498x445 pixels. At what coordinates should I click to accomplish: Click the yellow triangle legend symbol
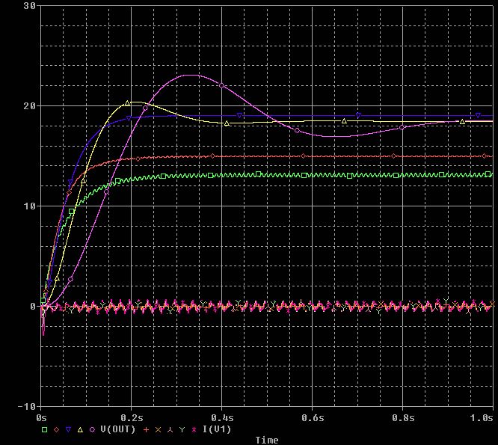[80, 430]
